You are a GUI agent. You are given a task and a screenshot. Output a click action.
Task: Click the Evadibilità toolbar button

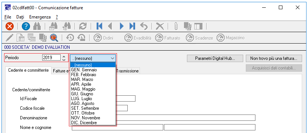[x=138, y=38]
